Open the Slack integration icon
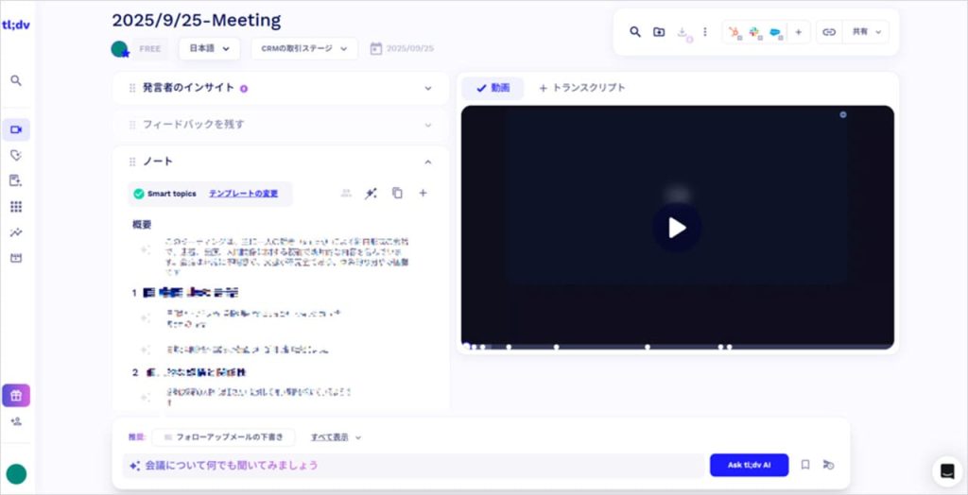The width and height of the screenshot is (968, 495). tap(755, 32)
